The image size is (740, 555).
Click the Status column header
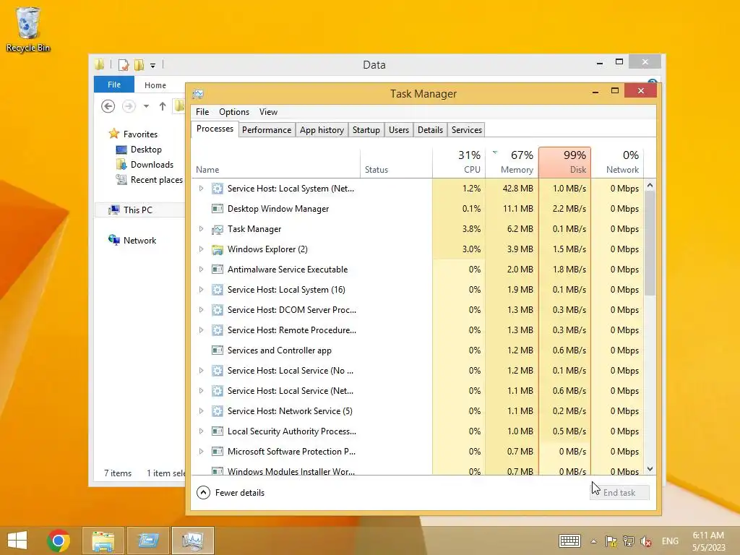click(x=397, y=163)
